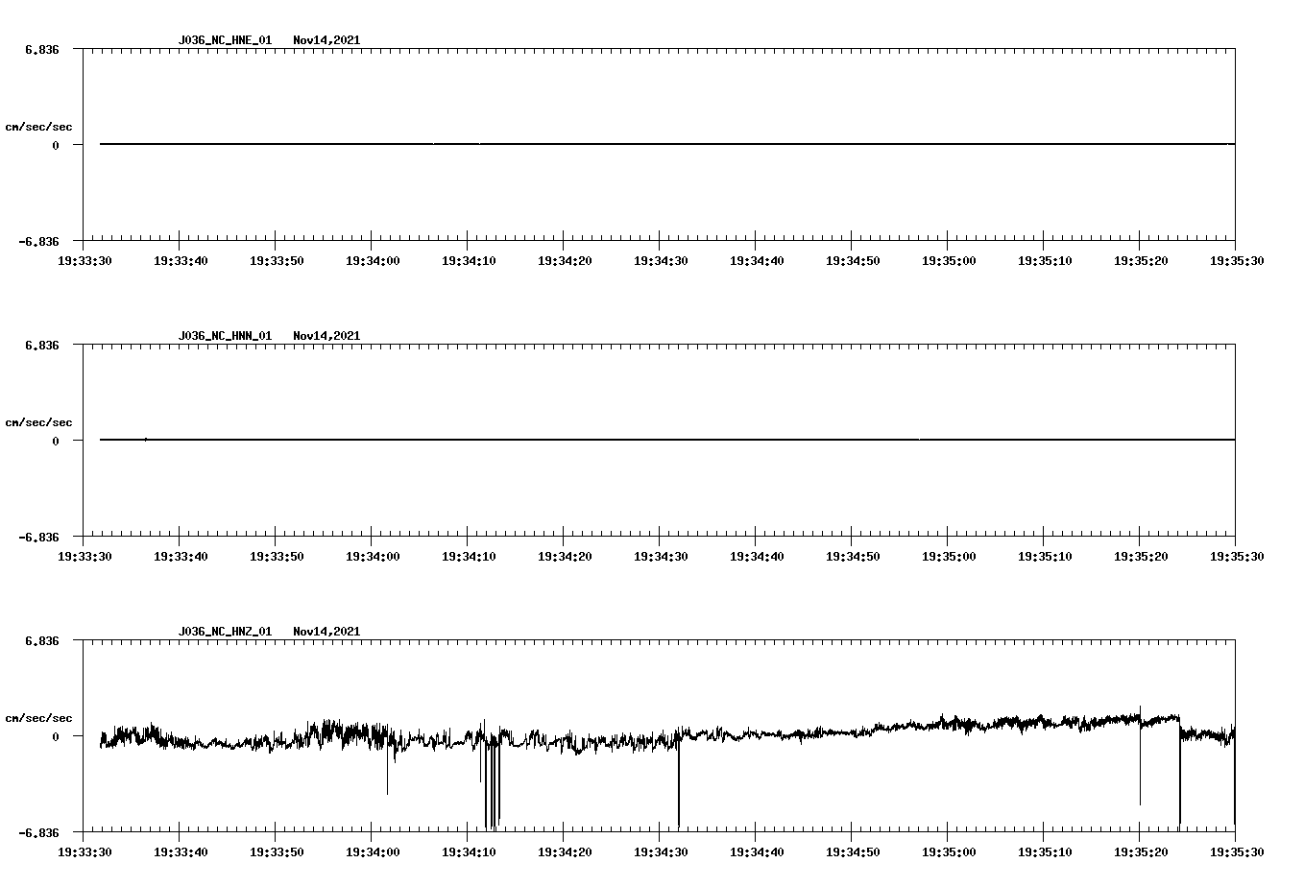The image size is (1304, 887).
Task: Click the 6.836 upper limit on the HNE axis
Action: 42,49
